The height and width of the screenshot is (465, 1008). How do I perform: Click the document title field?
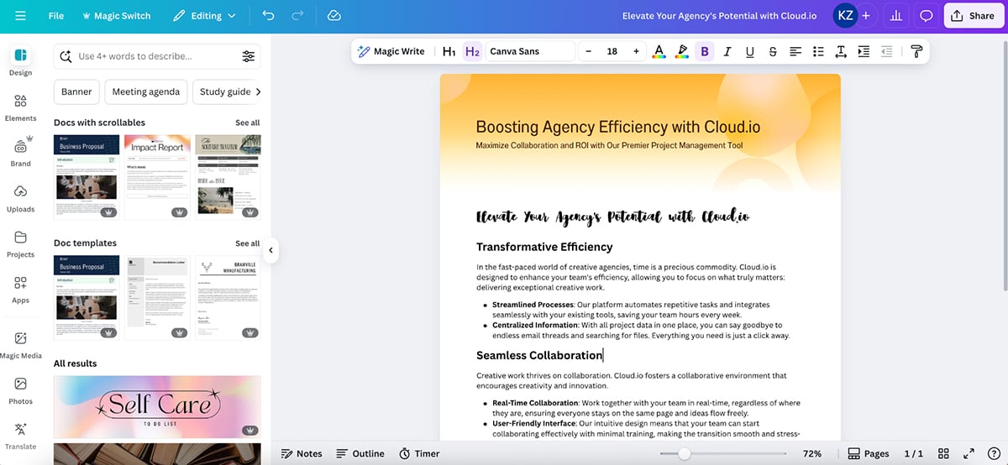[721, 16]
